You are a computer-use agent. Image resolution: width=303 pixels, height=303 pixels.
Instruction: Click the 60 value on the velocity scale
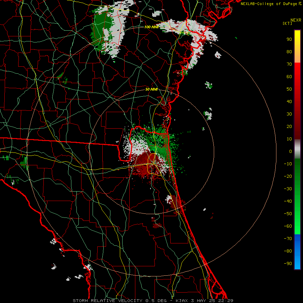[x=289, y=77]
